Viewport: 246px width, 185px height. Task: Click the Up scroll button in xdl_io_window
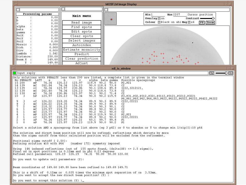point(212,73)
